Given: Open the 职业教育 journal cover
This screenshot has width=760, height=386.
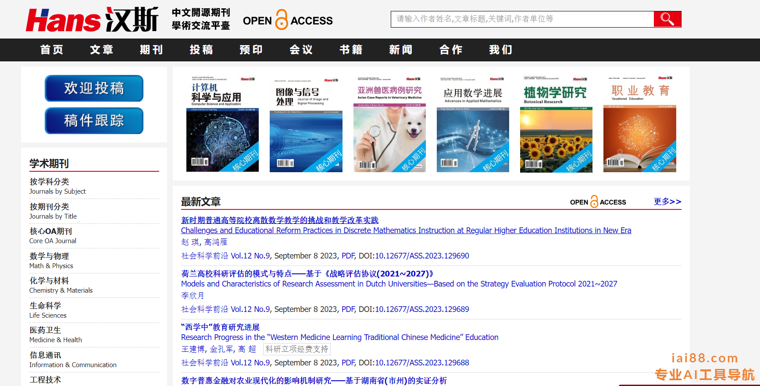Looking at the screenshot, I should pos(640,124).
